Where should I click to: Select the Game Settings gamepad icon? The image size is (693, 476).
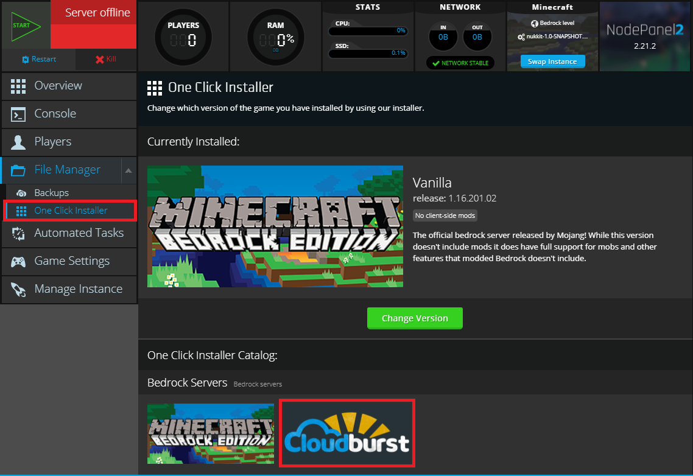pos(18,261)
